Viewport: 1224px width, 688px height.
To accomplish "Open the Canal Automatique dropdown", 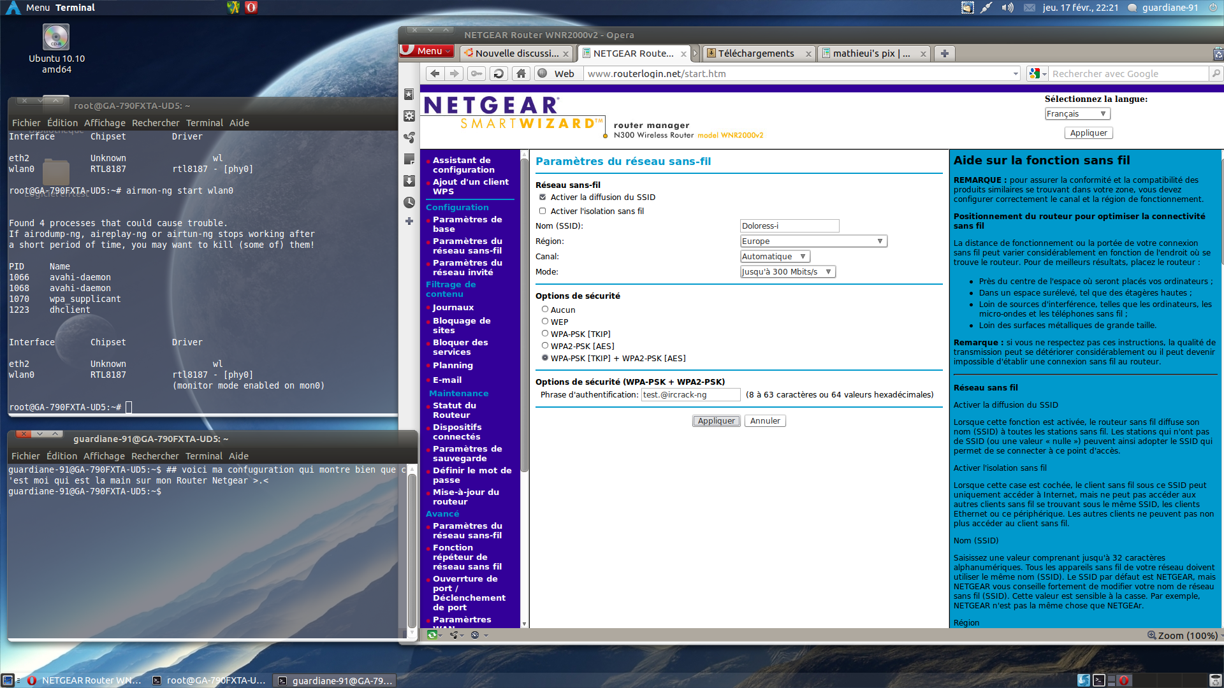I will point(775,257).
